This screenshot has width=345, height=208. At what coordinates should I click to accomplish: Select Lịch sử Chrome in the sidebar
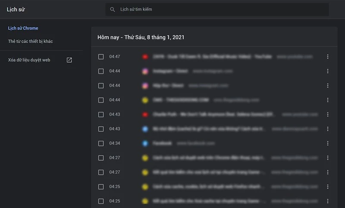23,28
